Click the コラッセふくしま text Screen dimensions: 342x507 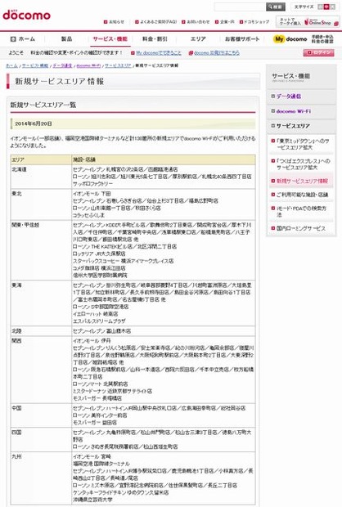point(88,215)
